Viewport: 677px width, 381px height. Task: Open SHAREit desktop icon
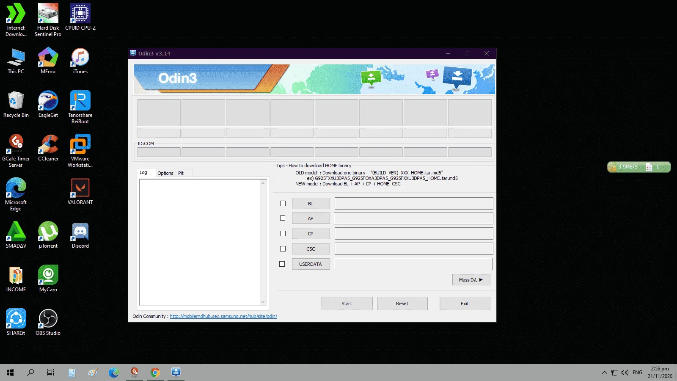[16, 322]
